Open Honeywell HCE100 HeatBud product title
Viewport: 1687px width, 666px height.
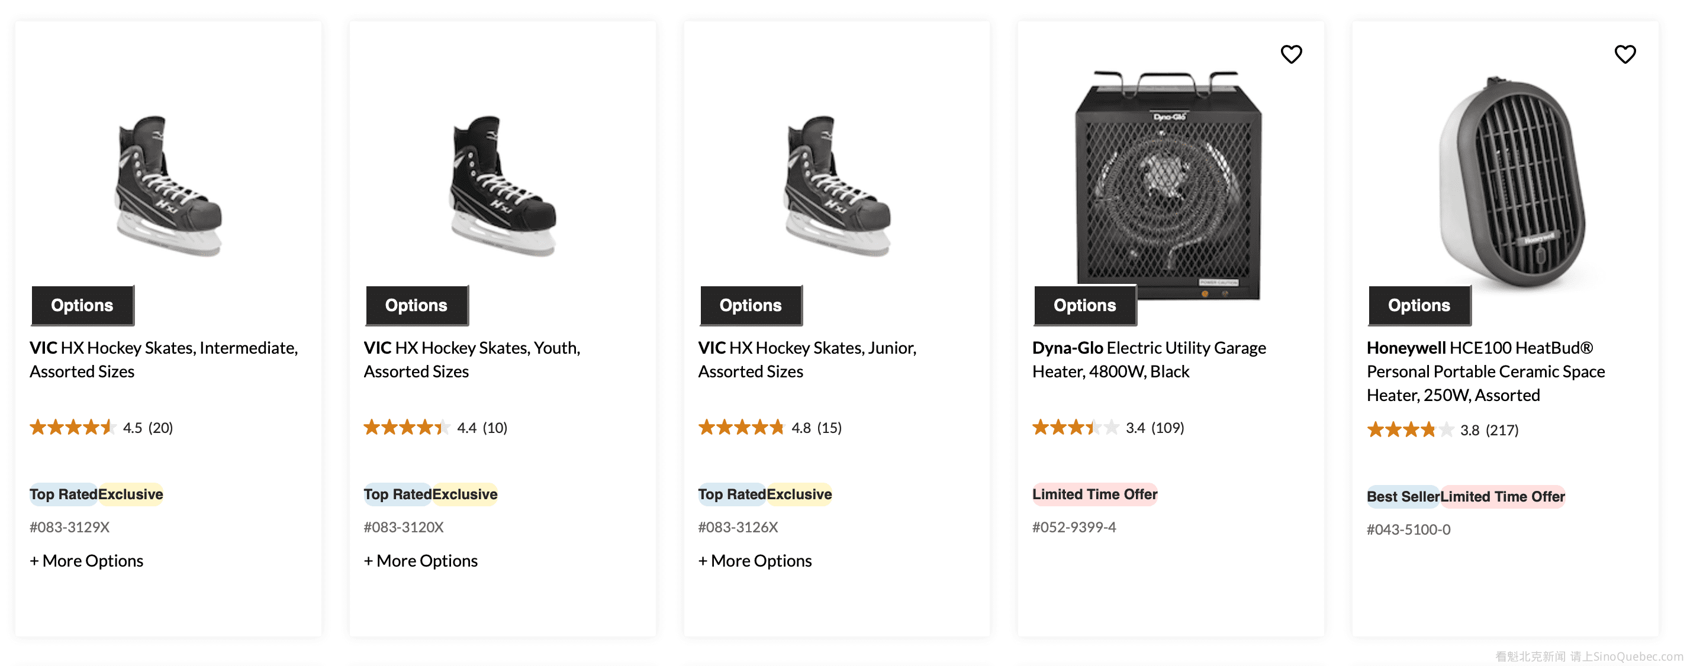coord(1485,371)
